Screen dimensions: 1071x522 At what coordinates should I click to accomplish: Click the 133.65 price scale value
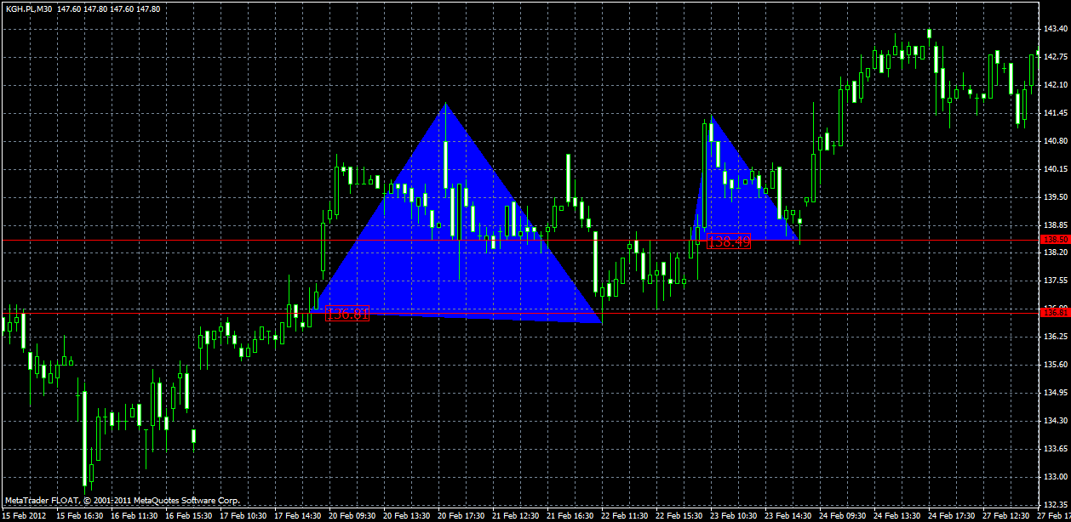(1056, 449)
